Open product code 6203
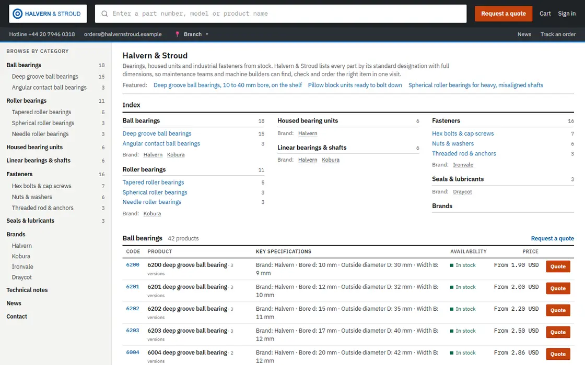This screenshot has width=585, height=365. point(133,331)
